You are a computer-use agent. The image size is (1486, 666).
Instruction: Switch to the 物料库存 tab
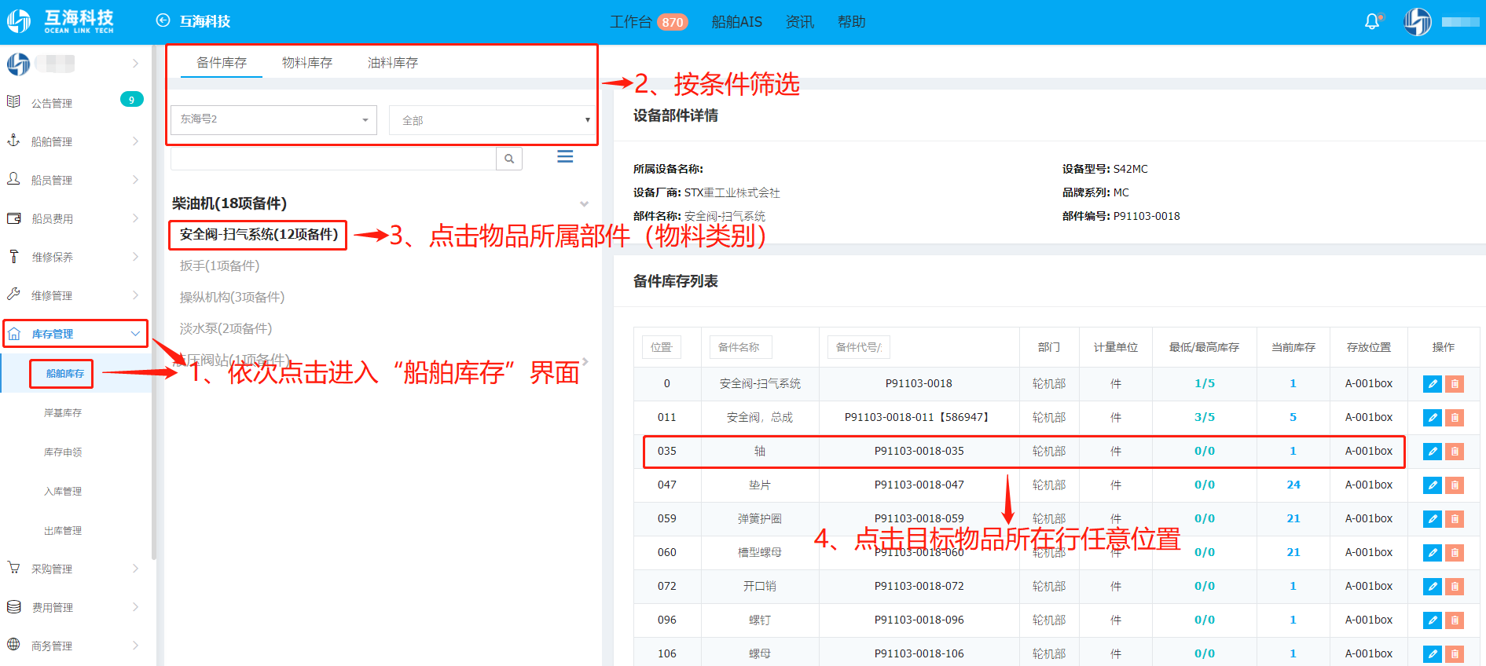(x=307, y=63)
